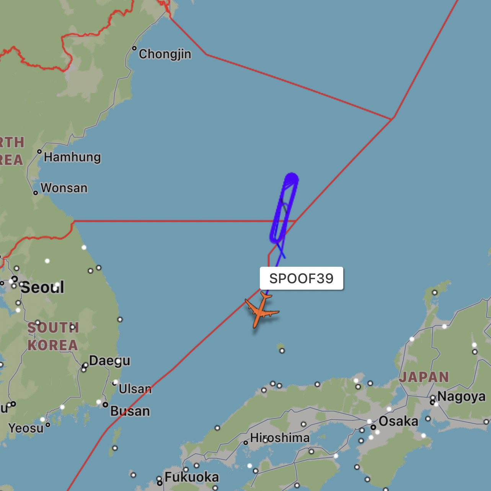Click the SPOOF39 callsign label
This screenshot has height=491, width=491.
[x=301, y=278]
